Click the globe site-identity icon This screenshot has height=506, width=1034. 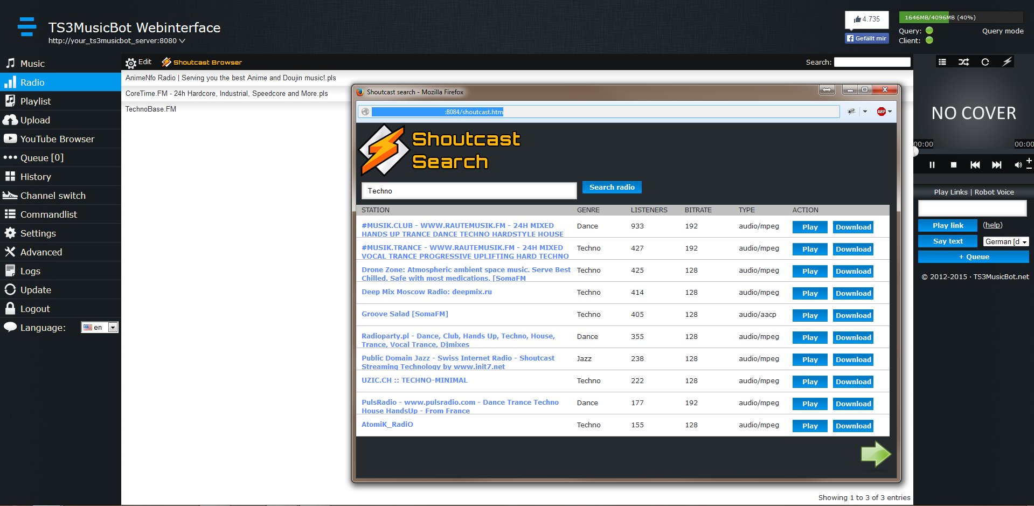tap(365, 112)
